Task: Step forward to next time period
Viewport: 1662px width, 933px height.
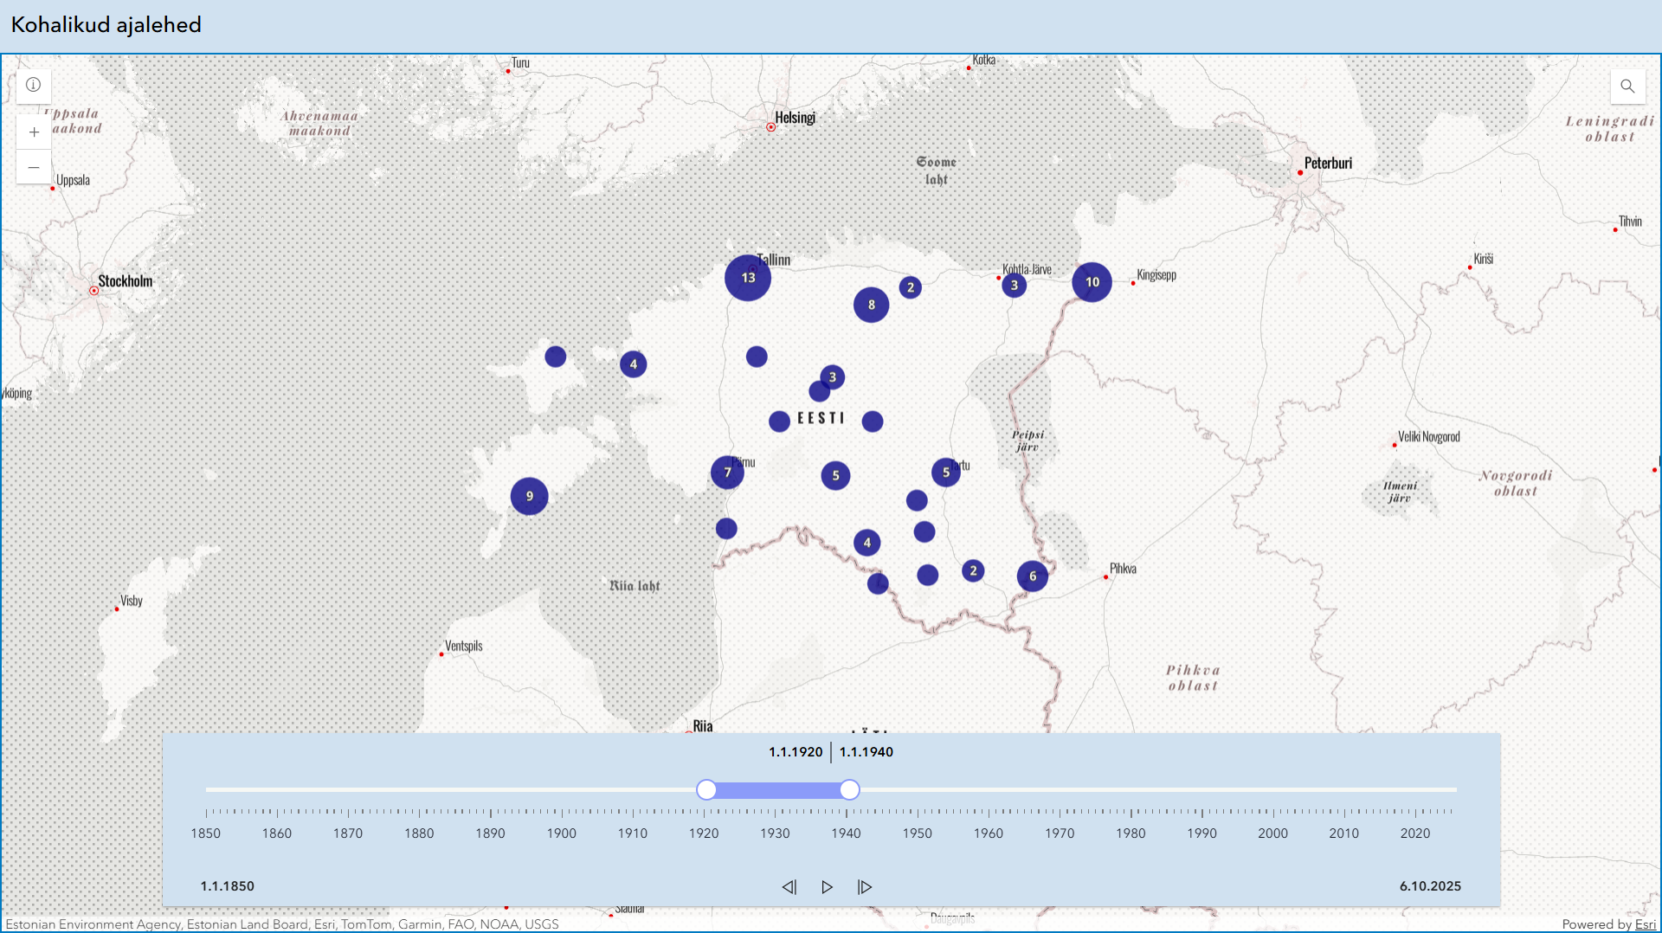Action: pyautogui.click(x=865, y=887)
